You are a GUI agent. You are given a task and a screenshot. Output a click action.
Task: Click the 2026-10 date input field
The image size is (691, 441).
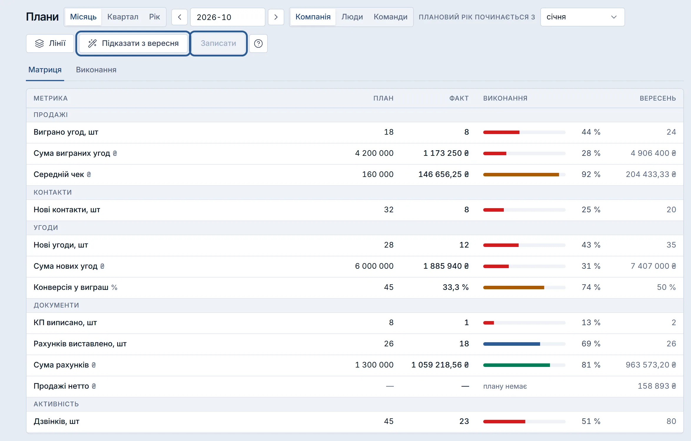(227, 17)
